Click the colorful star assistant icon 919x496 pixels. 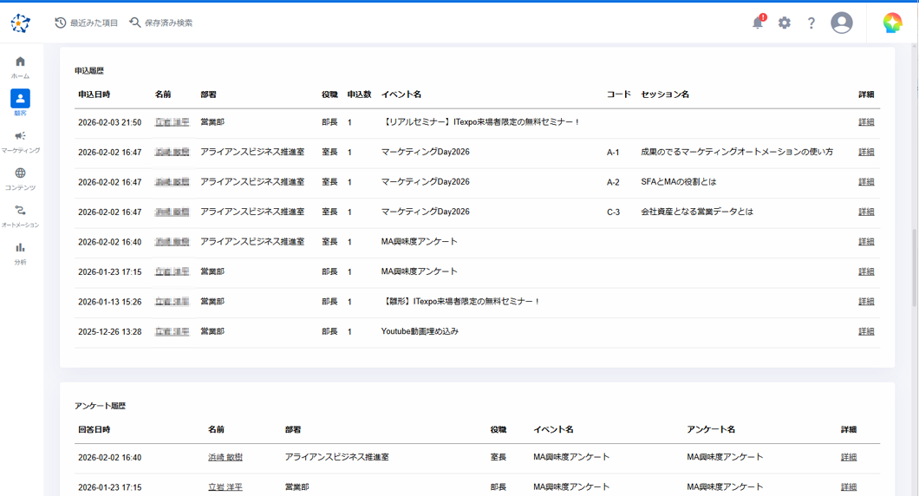tap(892, 23)
